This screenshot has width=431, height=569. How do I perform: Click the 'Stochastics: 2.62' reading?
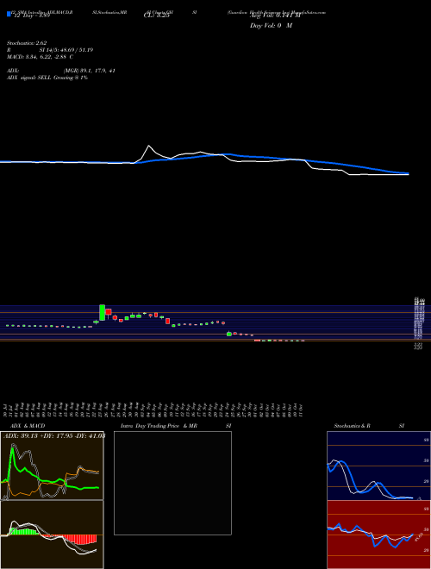(27, 43)
